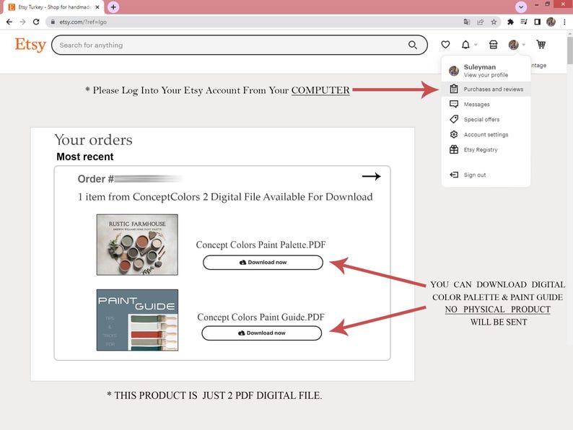Image resolution: width=573 pixels, height=430 pixels.
Task: Open Shop Manager storefront icon
Action: [x=493, y=45]
